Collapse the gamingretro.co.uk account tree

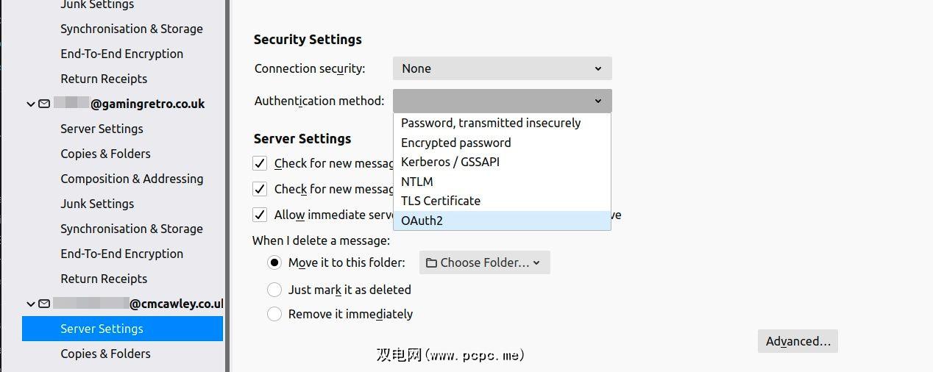[x=31, y=104]
